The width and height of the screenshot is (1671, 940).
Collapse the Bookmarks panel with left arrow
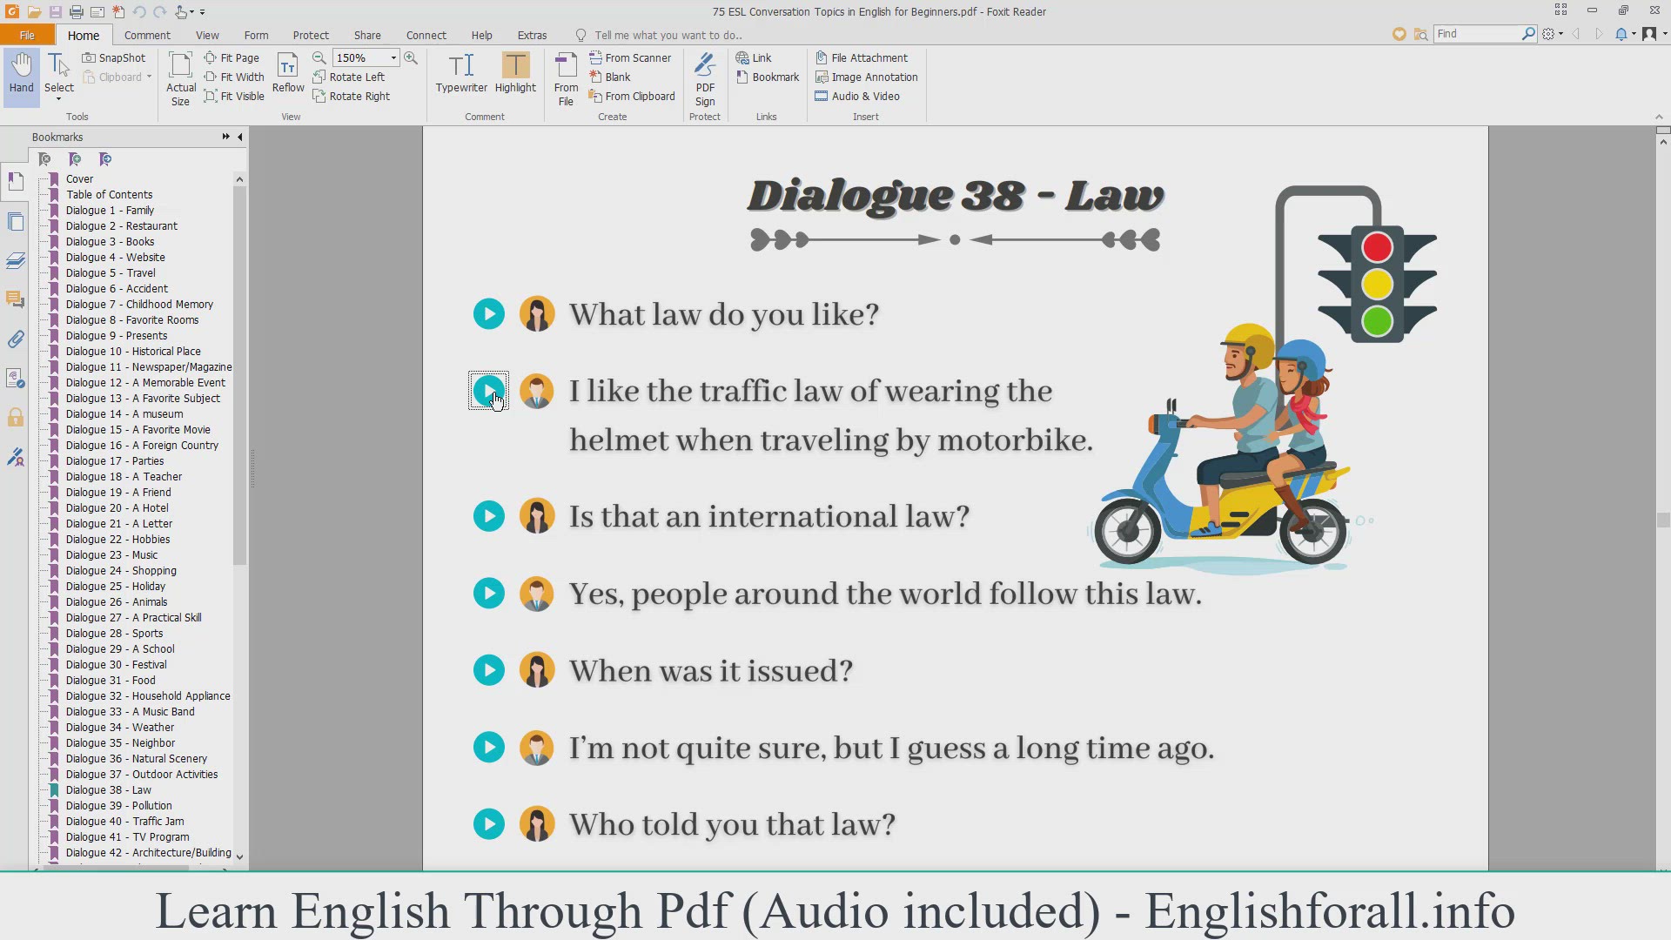tap(240, 137)
